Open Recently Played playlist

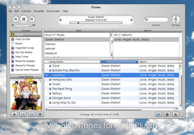26,66
